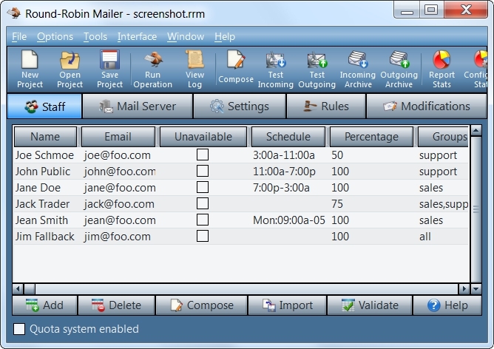Click the Groups column header

[x=444, y=137]
